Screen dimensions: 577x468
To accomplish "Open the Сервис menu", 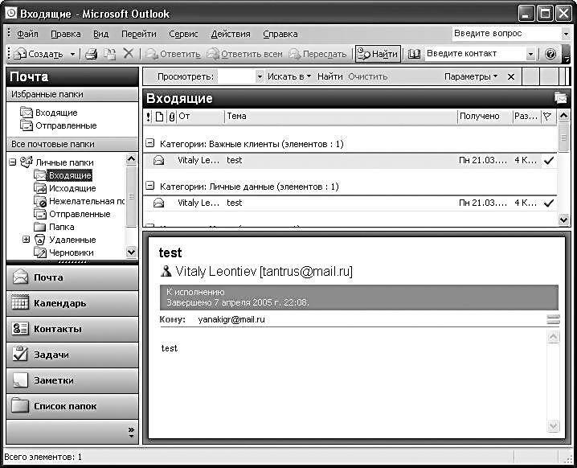I will (x=183, y=34).
